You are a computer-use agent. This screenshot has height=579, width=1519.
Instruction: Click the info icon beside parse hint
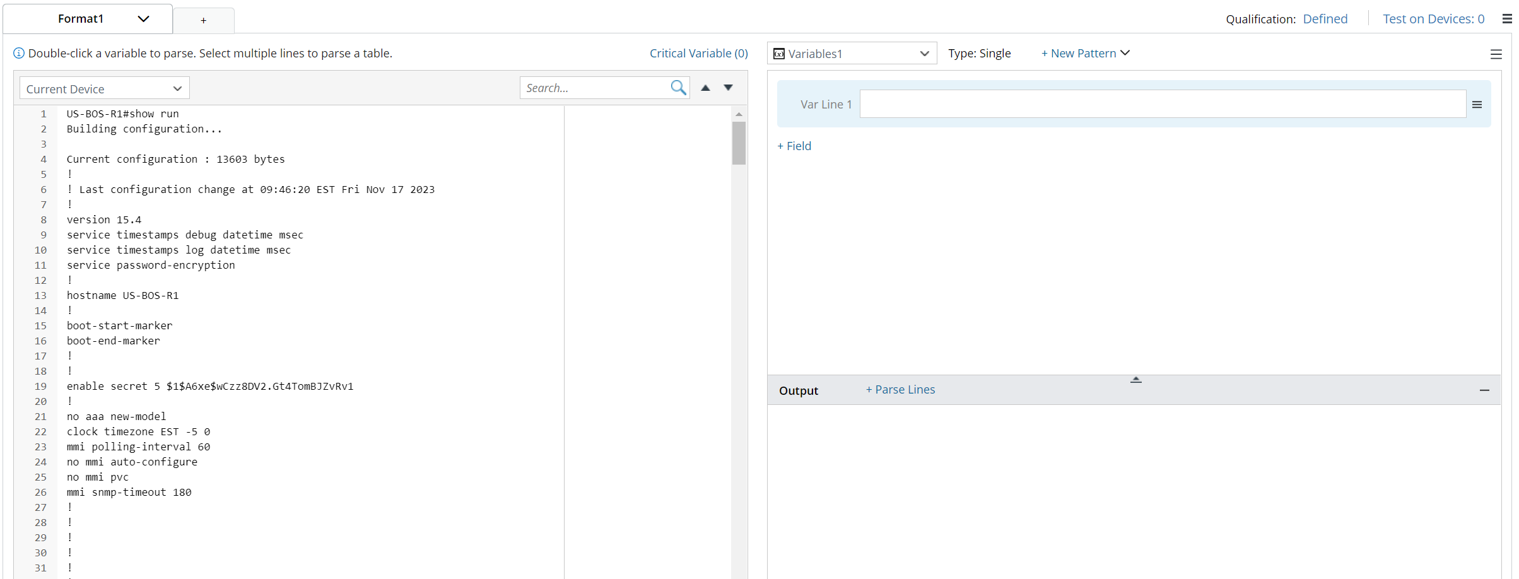(19, 54)
